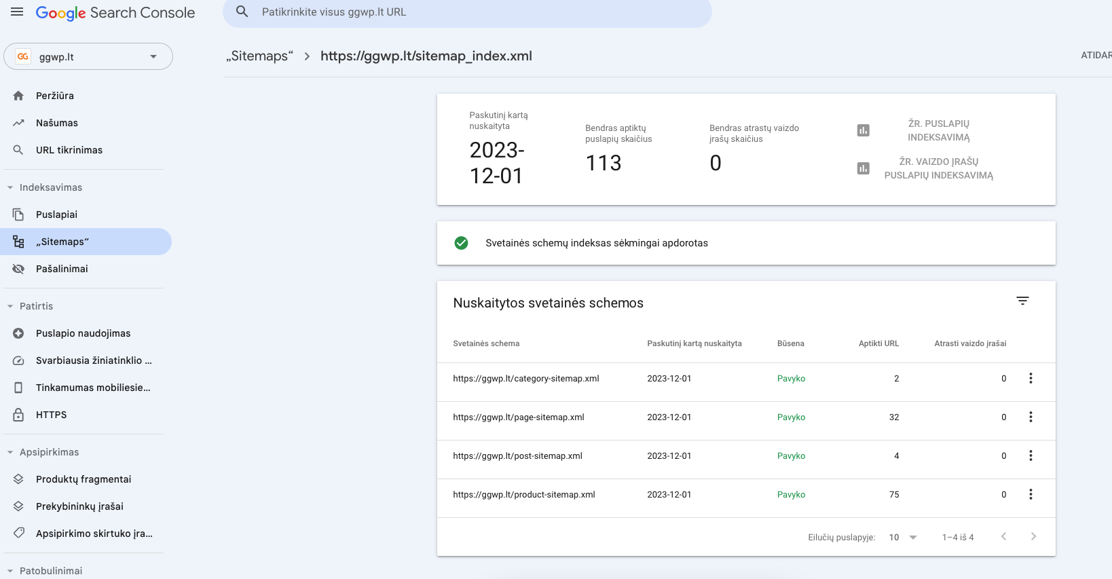Open more options for page-sitemap.xml
1112x579 pixels.
click(1031, 417)
